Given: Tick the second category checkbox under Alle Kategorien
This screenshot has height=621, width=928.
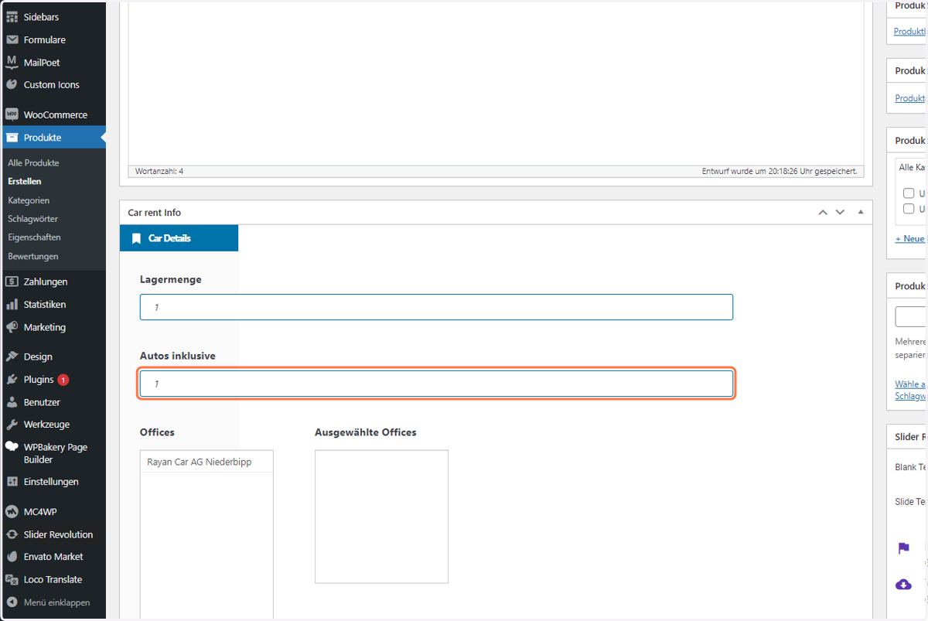Looking at the screenshot, I should point(909,209).
